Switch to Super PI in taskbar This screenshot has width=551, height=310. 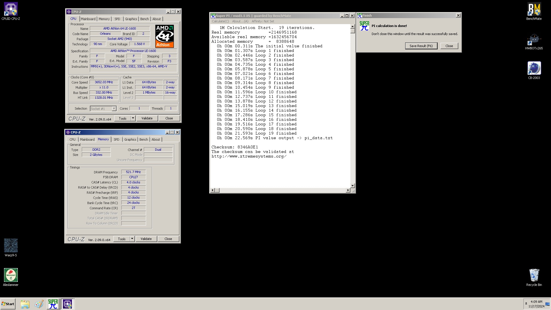tap(53, 304)
